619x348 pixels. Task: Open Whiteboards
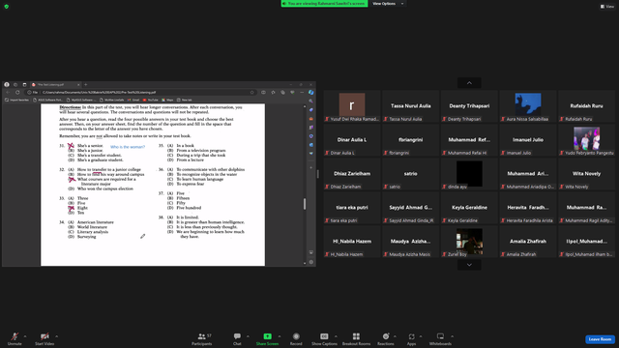tap(440, 338)
